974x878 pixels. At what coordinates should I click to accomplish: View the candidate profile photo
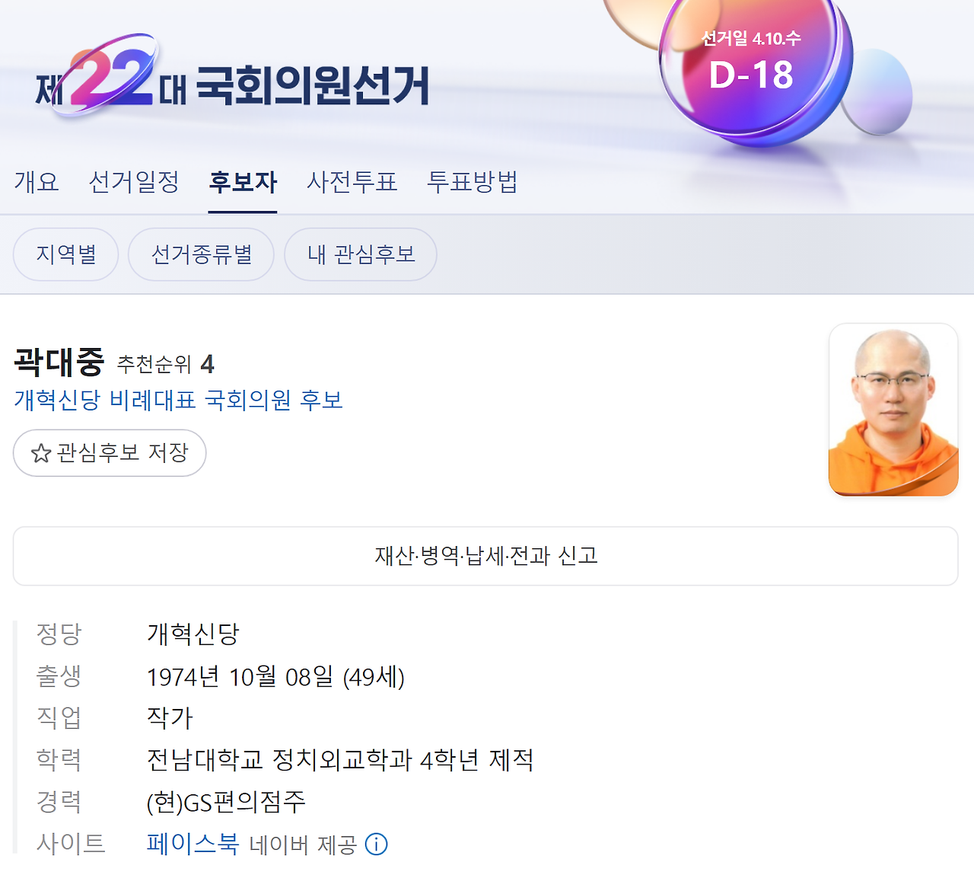tap(893, 410)
